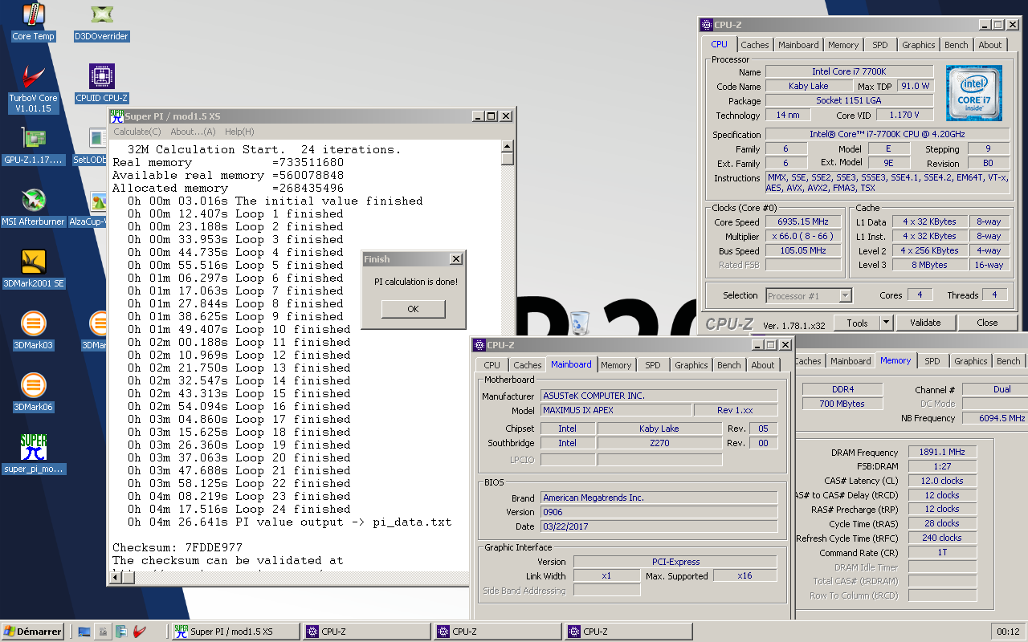This screenshot has width=1028, height=642.
Task: Switch to Graphics tab in the Mainboard CPU-Z window
Action: coord(691,365)
